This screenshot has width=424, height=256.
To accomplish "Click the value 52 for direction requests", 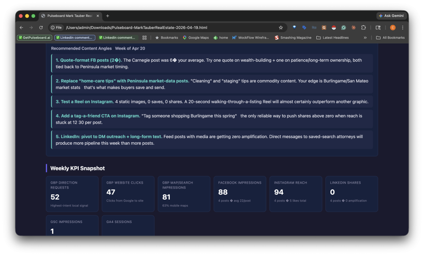I will click(x=55, y=197).
